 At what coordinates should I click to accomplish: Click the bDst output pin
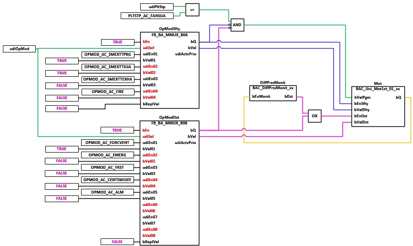tap(289, 96)
